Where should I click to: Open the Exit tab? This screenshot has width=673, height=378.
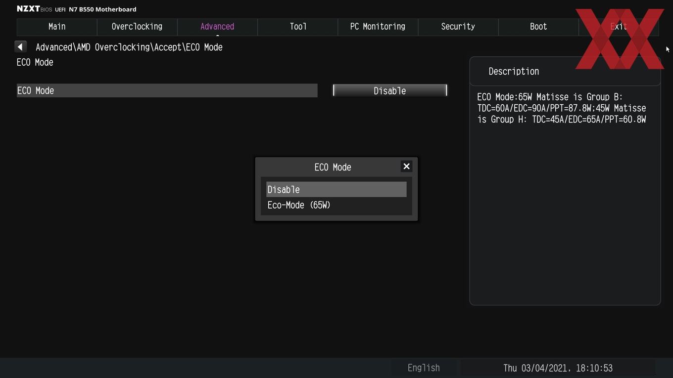619,27
